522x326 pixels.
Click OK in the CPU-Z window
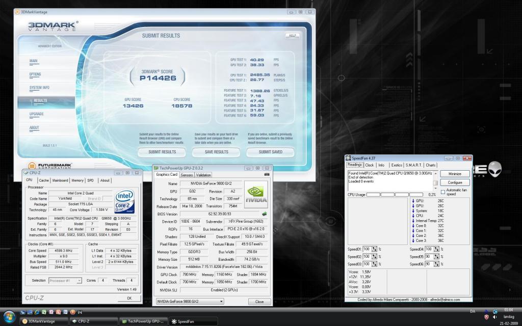(129, 298)
